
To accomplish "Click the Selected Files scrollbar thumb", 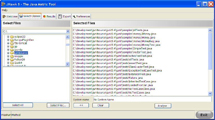I will tap(210, 51).
